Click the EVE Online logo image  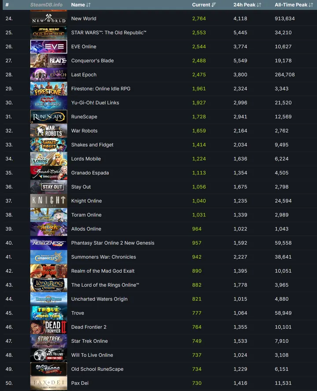[x=49, y=47]
